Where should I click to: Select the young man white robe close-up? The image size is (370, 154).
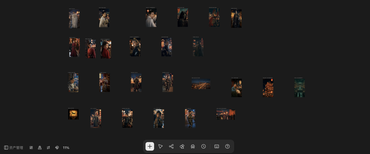click(151, 18)
